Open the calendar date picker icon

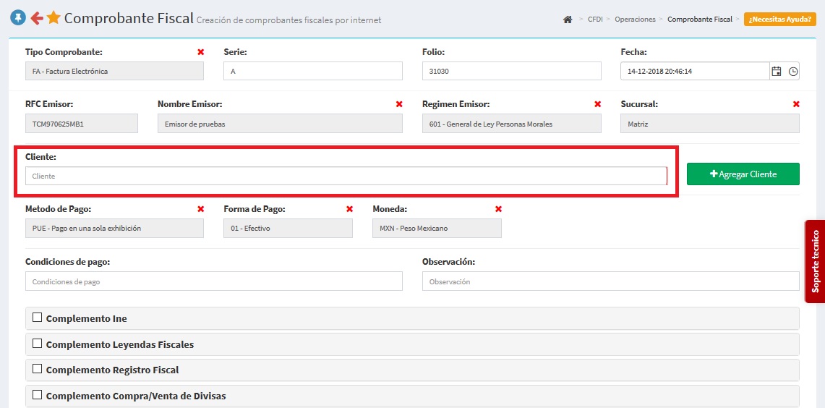(x=777, y=71)
